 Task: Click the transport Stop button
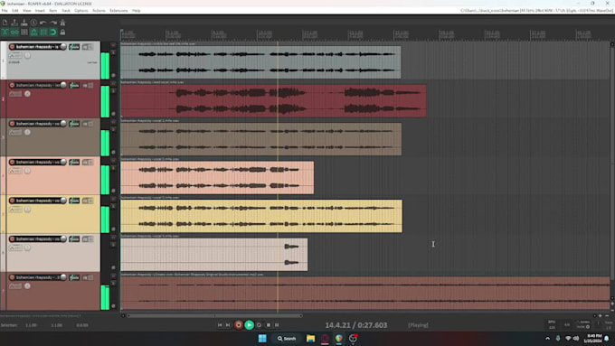(269, 325)
